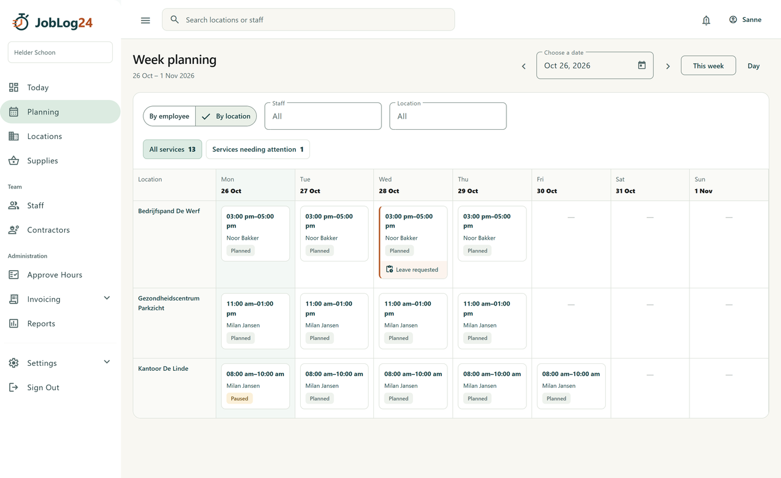The image size is (781, 478).
Task: Switch view to By employee
Action: (x=169, y=116)
